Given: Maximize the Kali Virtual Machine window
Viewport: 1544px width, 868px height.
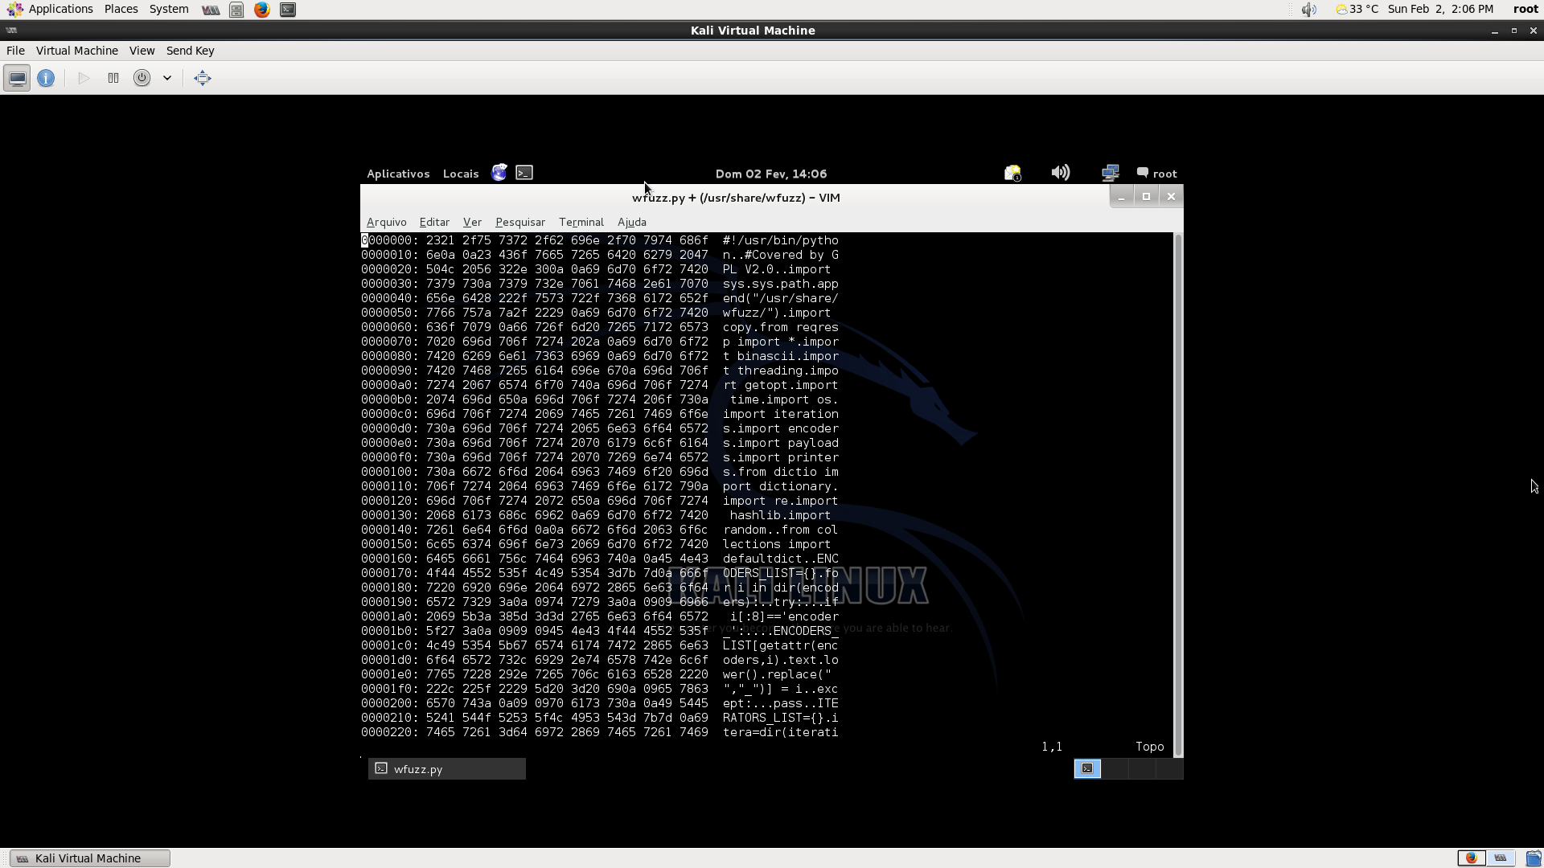Looking at the screenshot, I should coord(1514,31).
